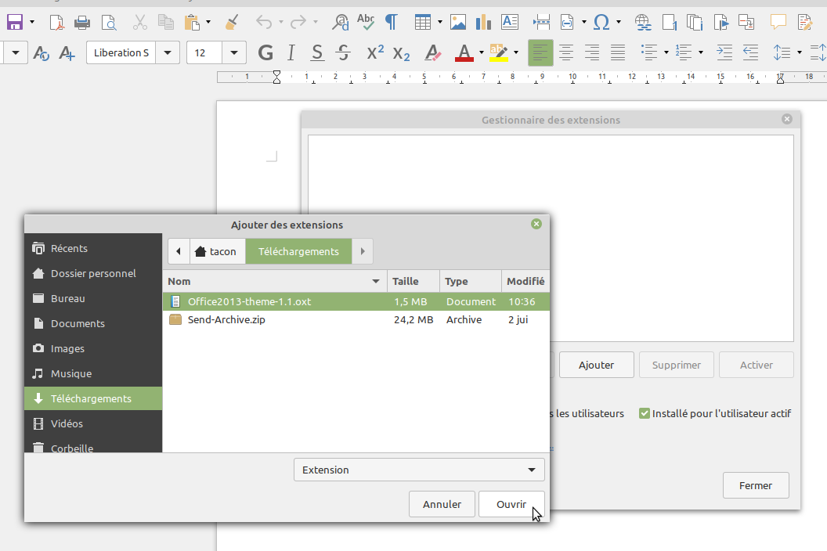This screenshot has height=551, width=827.
Task: Sort the file list by Taille column
Action: pos(406,281)
